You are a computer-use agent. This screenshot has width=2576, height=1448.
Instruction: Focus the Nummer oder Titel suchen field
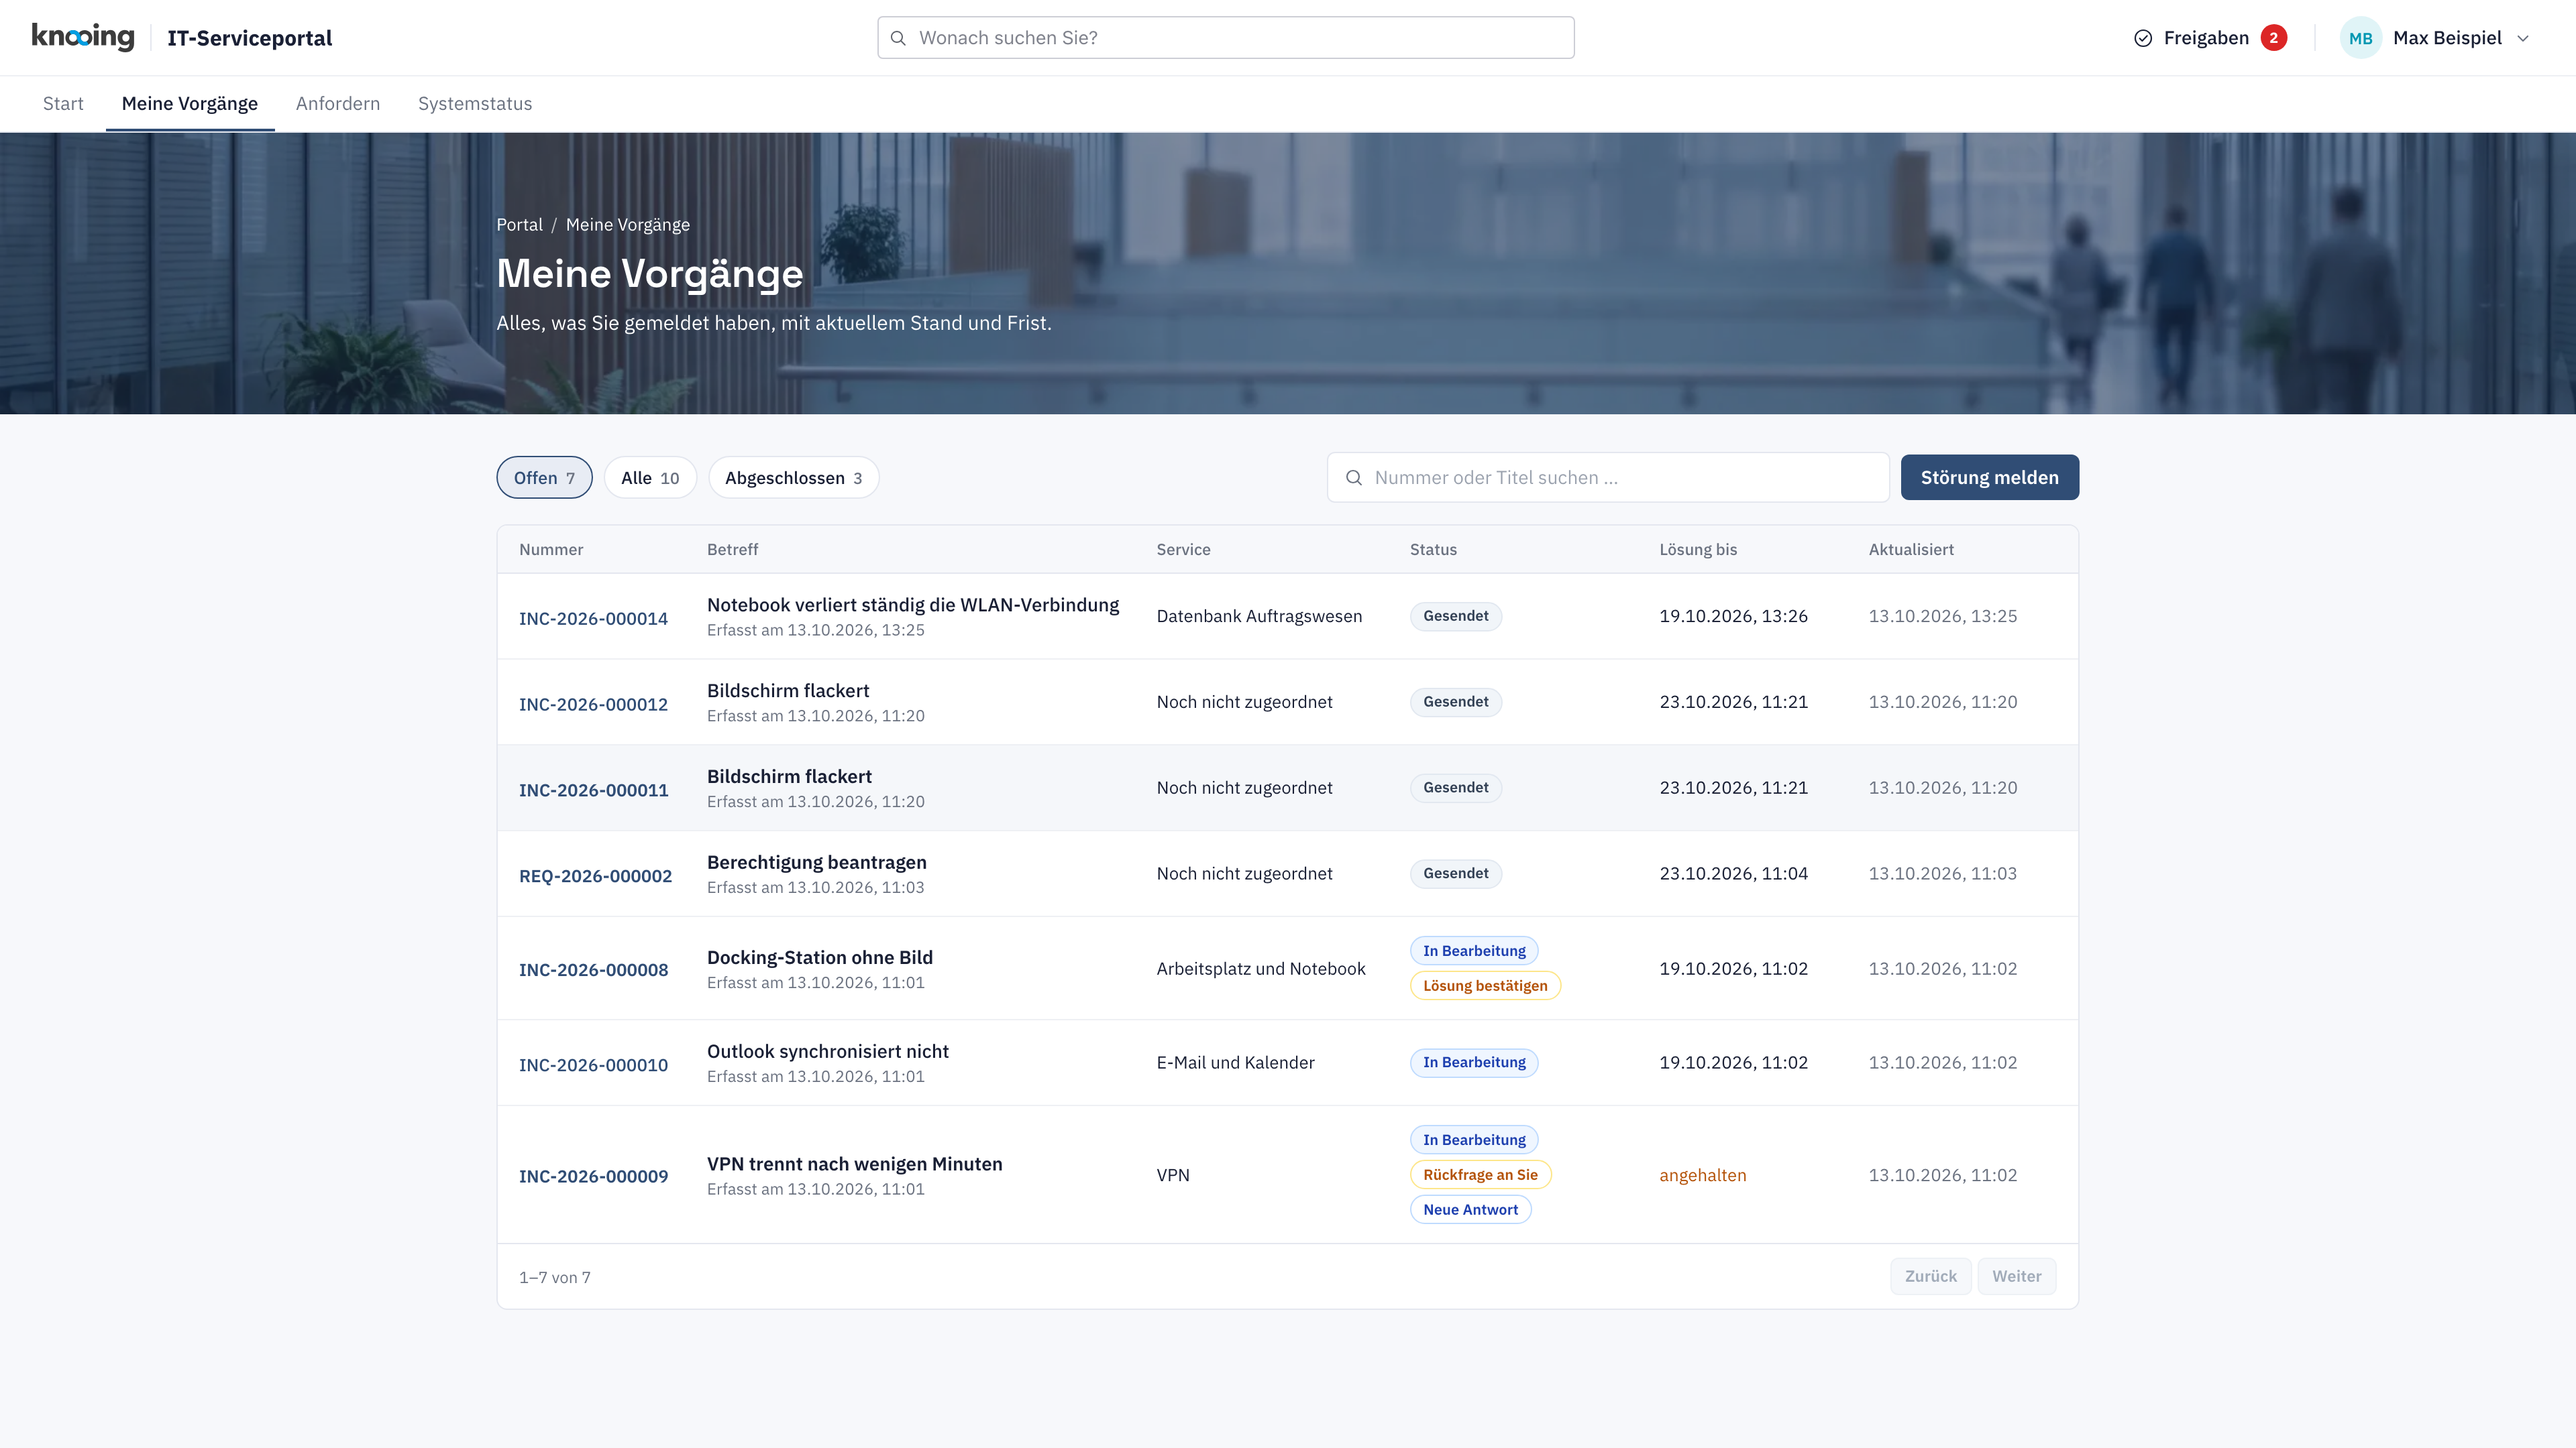[x=1608, y=478]
